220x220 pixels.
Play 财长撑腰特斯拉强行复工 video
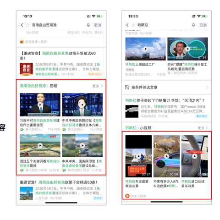(187, 49)
